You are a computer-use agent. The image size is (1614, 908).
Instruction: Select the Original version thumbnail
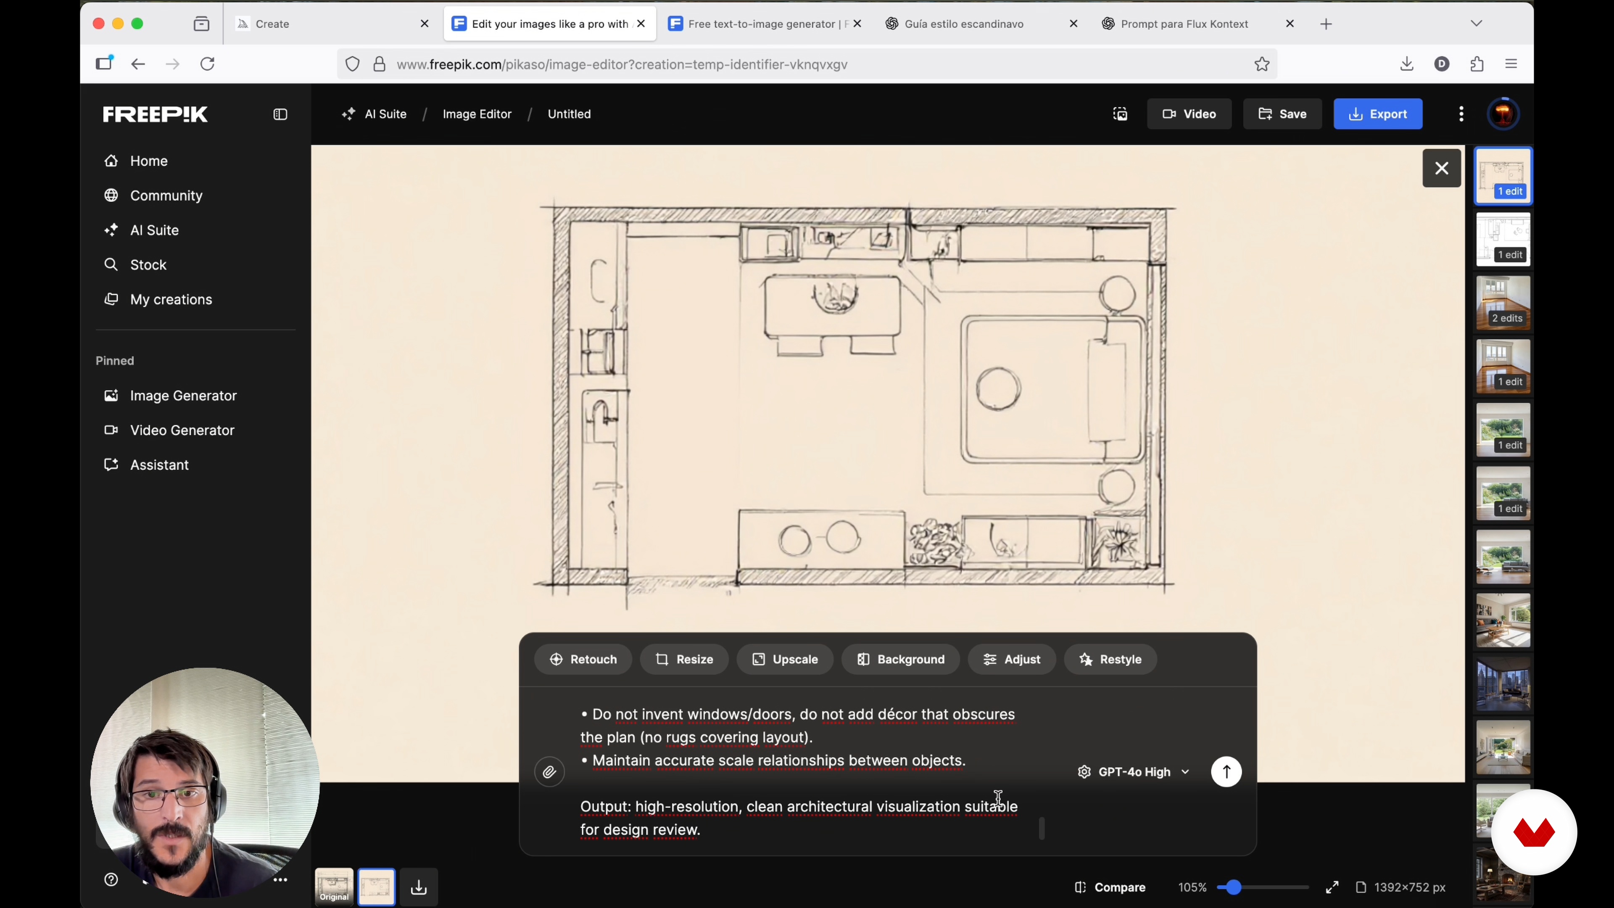(x=334, y=886)
